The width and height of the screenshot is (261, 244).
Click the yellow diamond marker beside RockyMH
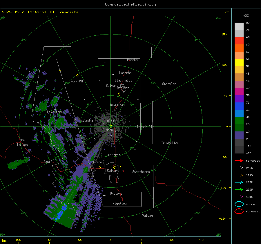tap(77, 76)
